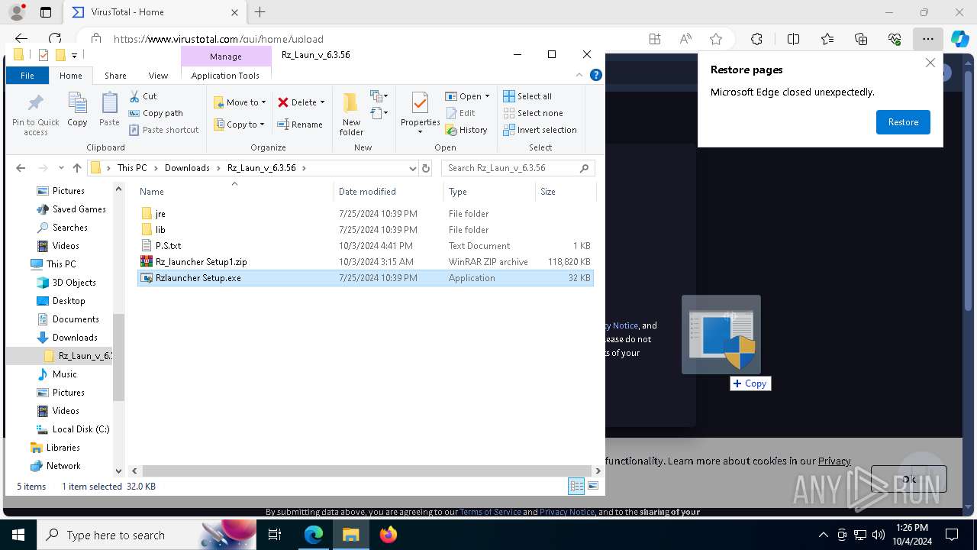Select the Rzlauncher Setup.exe file
Viewport: 977px width, 550px height.
[365, 278]
